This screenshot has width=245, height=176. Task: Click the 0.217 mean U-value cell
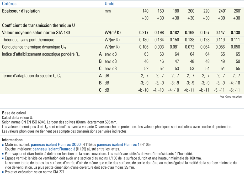pyautogui.click(x=144, y=33)
